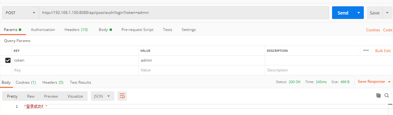Open Save Response dropdown
The width and height of the screenshot is (393, 115).
pos(374,82)
